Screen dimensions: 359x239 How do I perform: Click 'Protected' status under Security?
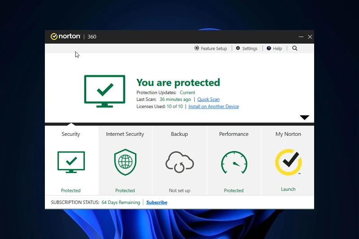pos(71,191)
